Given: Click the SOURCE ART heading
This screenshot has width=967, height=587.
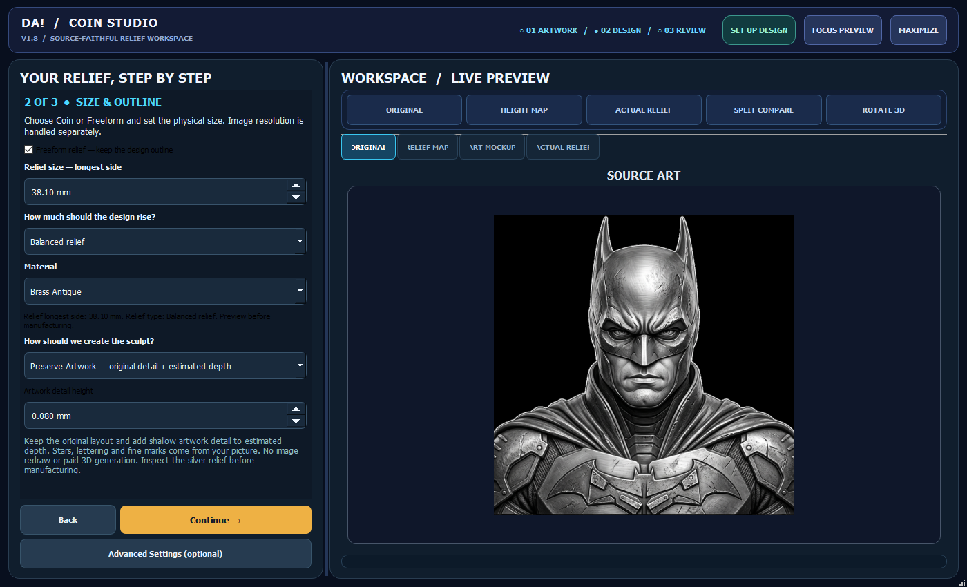Looking at the screenshot, I should click(x=644, y=175).
